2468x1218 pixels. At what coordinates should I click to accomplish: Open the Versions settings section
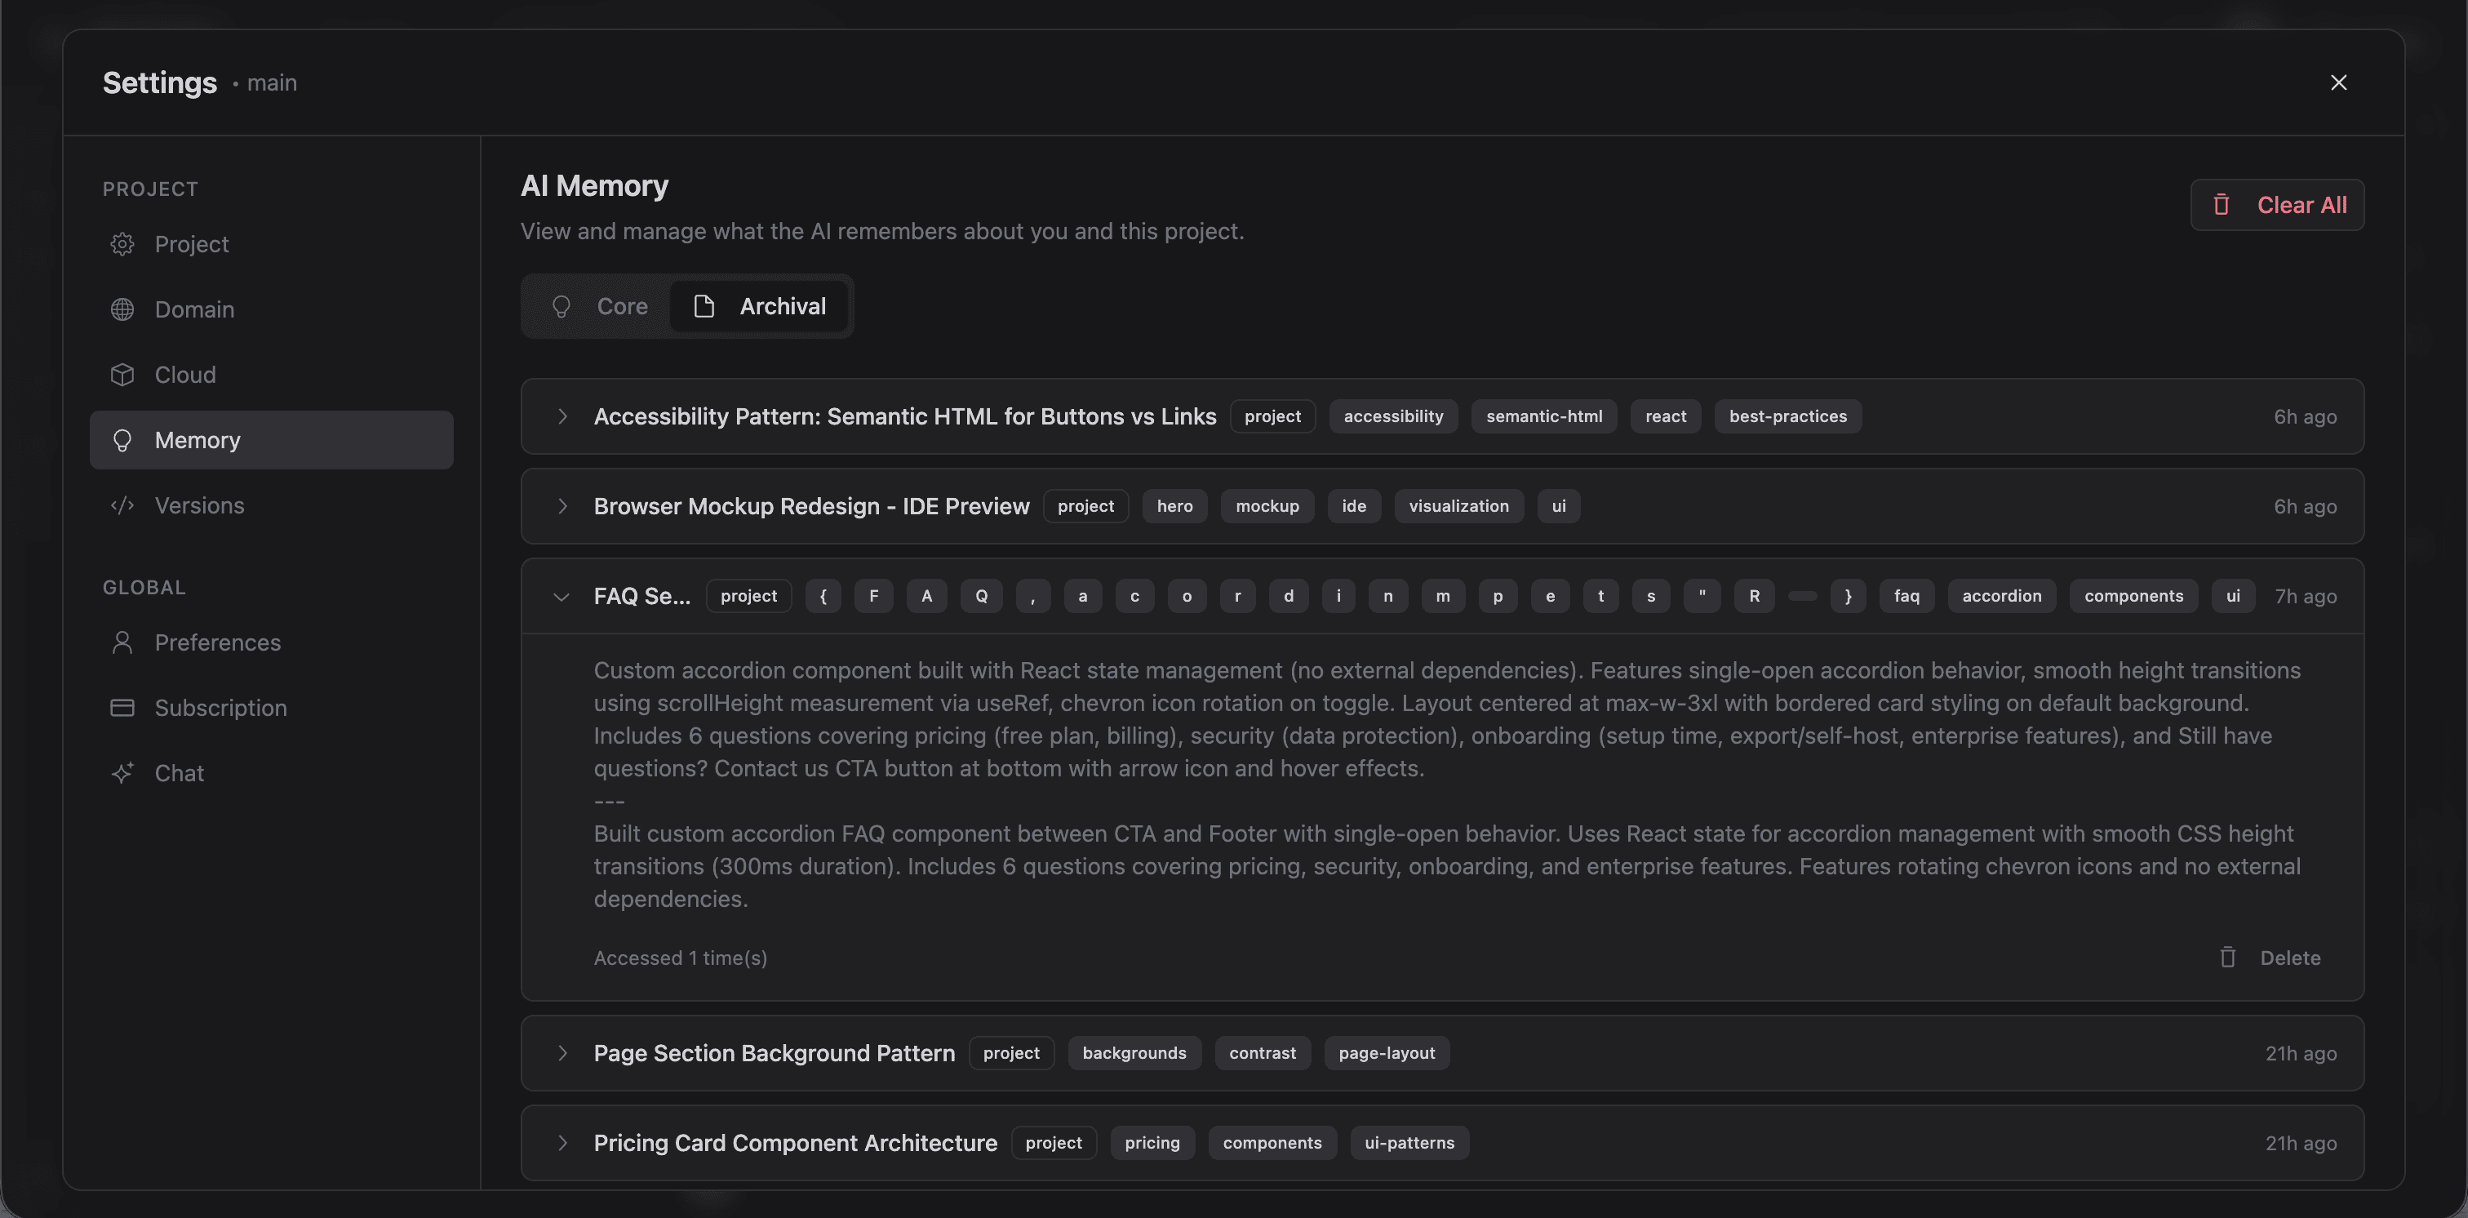click(271, 505)
